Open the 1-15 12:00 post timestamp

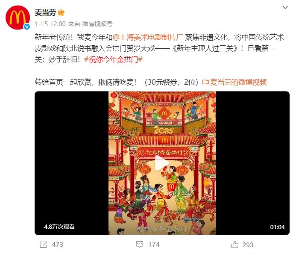pos(50,24)
